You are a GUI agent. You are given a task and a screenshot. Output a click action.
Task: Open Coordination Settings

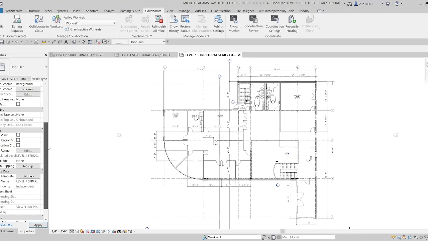[x=275, y=24]
